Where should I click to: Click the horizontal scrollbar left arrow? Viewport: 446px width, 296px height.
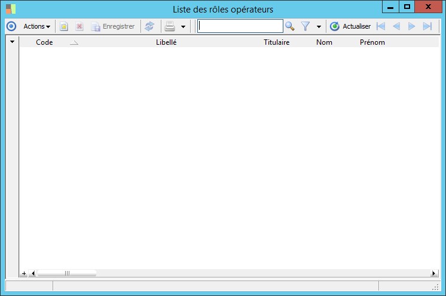tap(33, 273)
